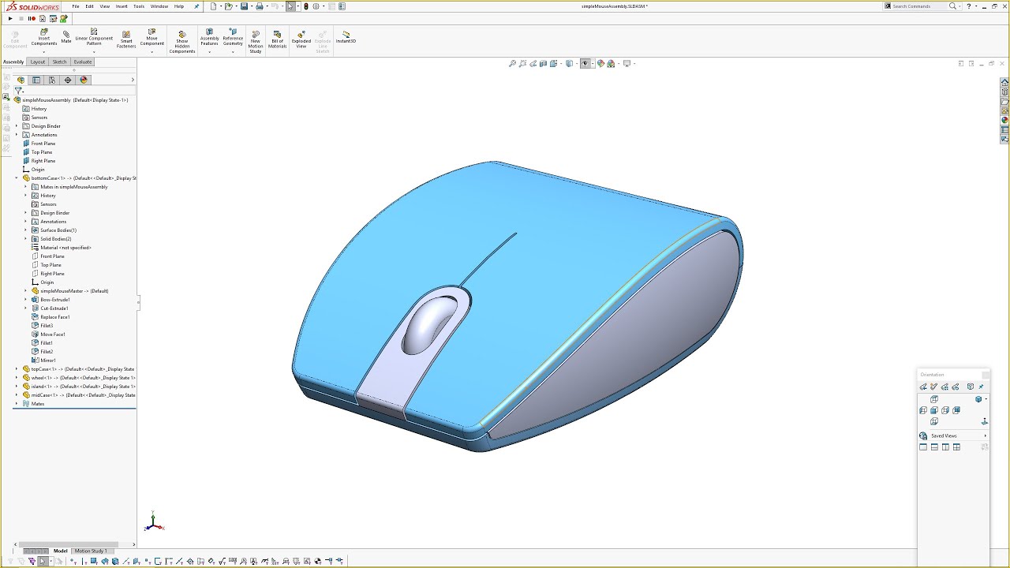Click the Bill of Materials tool
This screenshot has height=568, width=1010.
(x=278, y=39)
